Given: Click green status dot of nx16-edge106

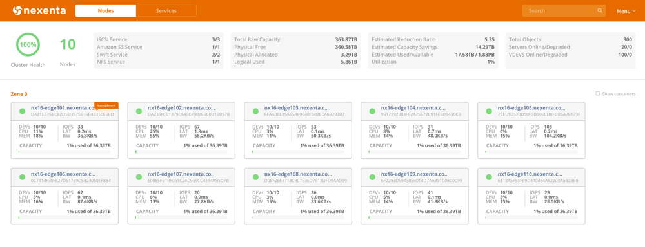Looking at the screenshot, I should (22, 177).
